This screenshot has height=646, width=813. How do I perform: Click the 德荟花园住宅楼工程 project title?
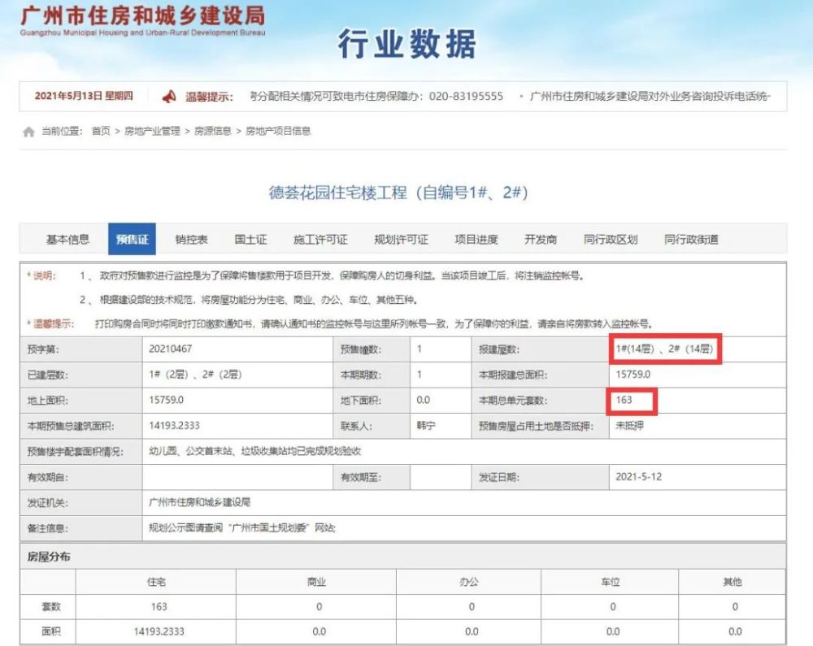pyautogui.click(x=398, y=193)
